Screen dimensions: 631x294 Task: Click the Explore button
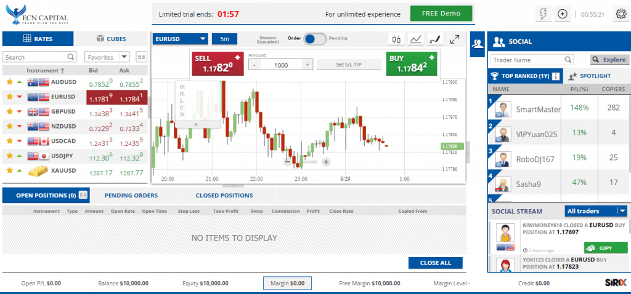click(x=609, y=60)
